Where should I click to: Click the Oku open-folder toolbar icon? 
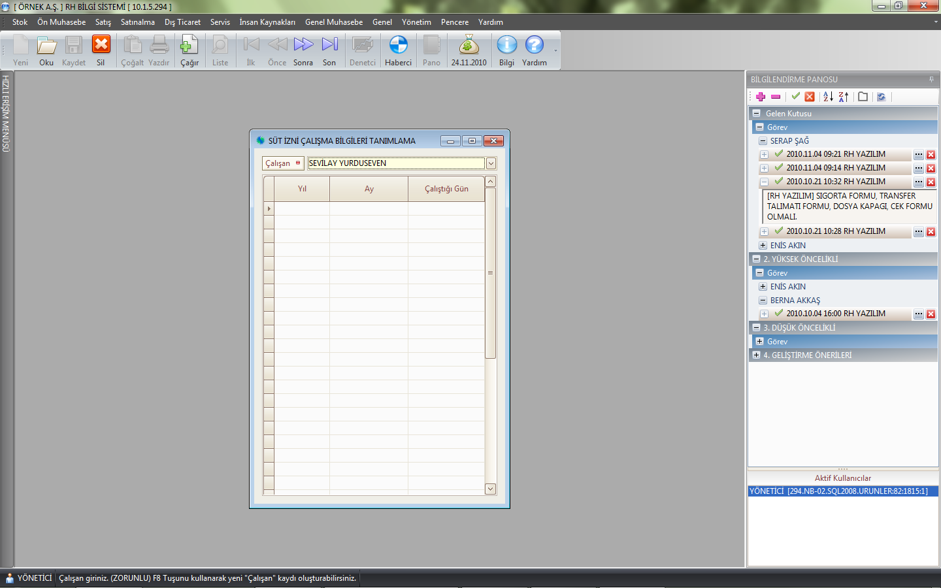(46, 46)
